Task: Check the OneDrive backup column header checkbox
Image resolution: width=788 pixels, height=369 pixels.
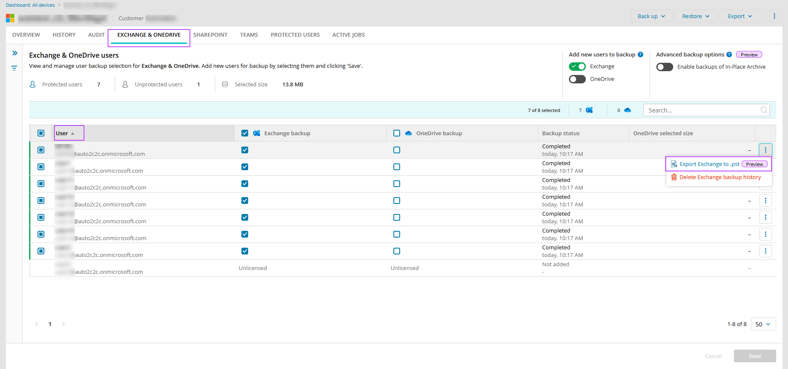Action: pos(397,133)
